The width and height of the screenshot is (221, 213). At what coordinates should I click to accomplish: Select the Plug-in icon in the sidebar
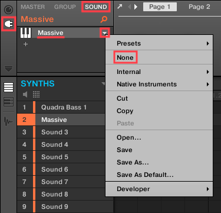click(x=8, y=24)
